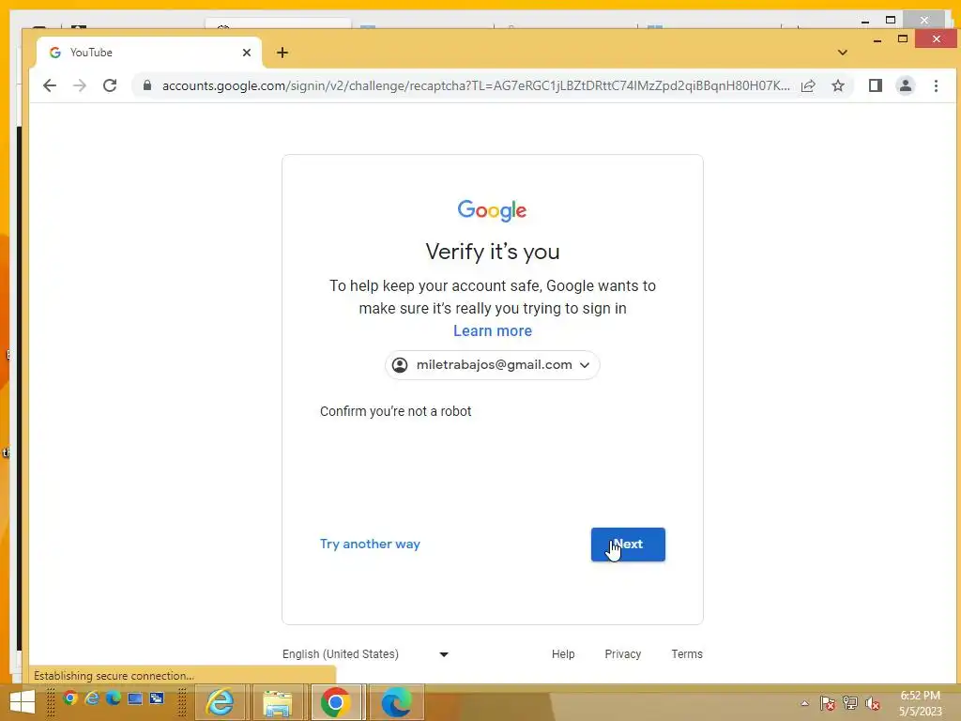Open network status tray icon
Viewport: 961px width, 721px height.
pyautogui.click(x=850, y=703)
